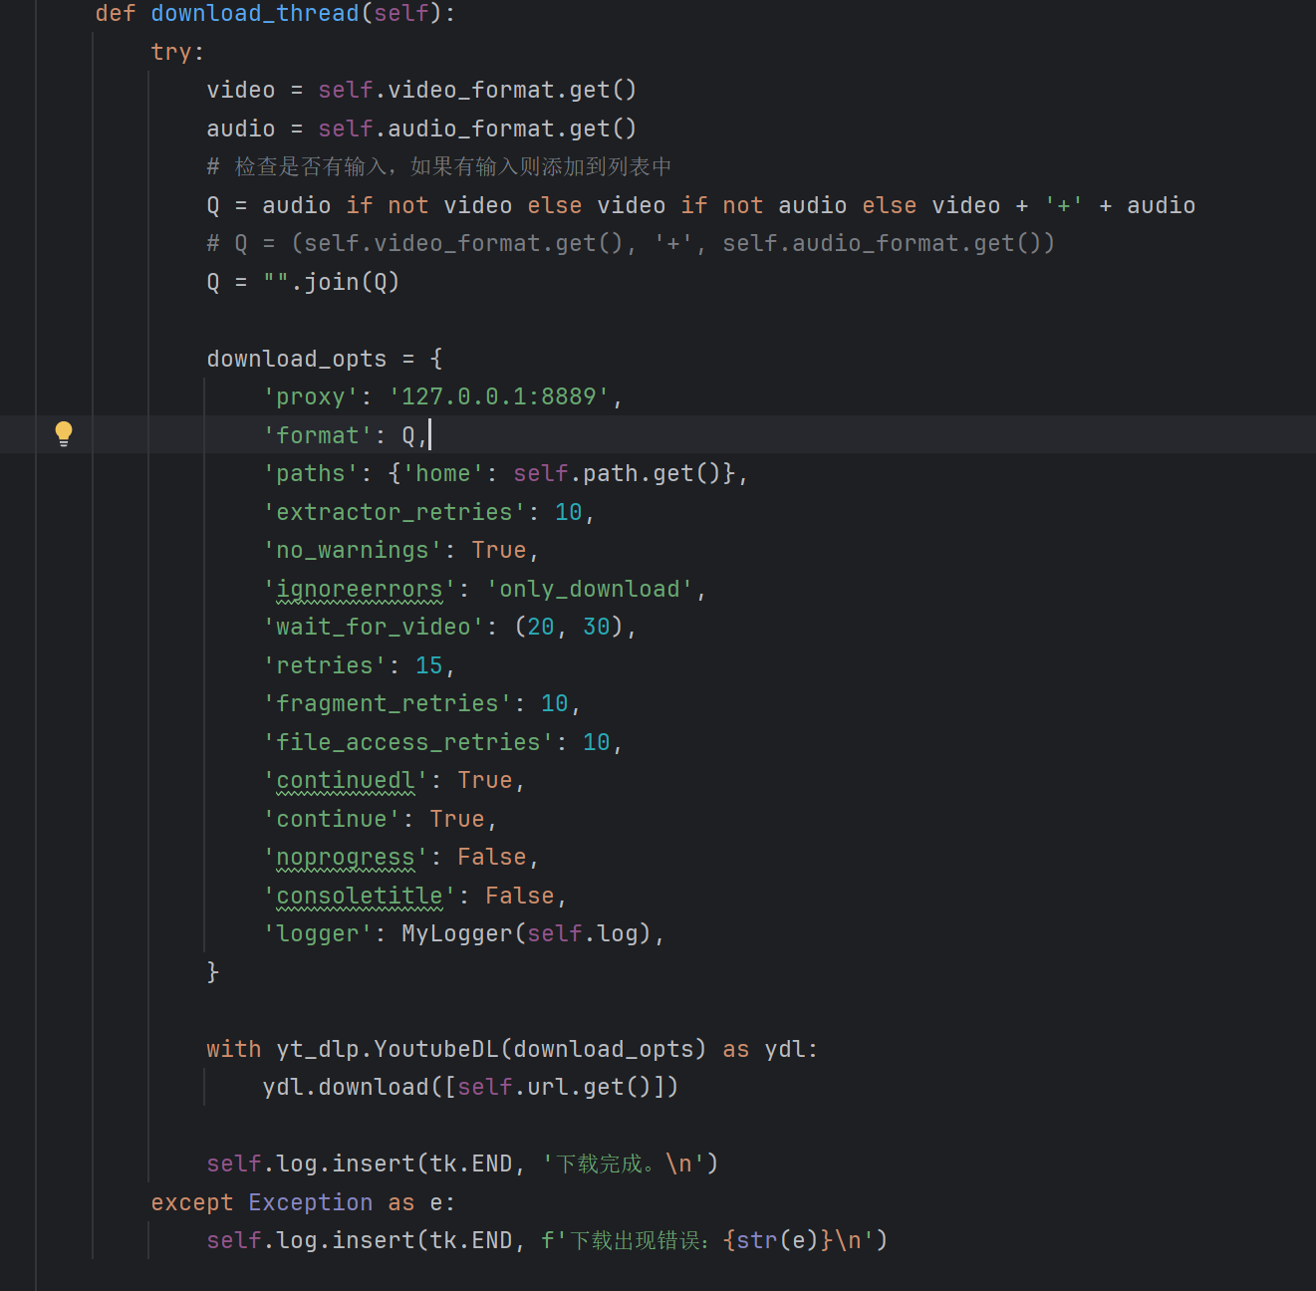Image resolution: width=1316 pixels, height=1291 pixels.
Task: Click the commented '# Q = (self.video_format.get()' line
Action: click(x=631, y=243)
